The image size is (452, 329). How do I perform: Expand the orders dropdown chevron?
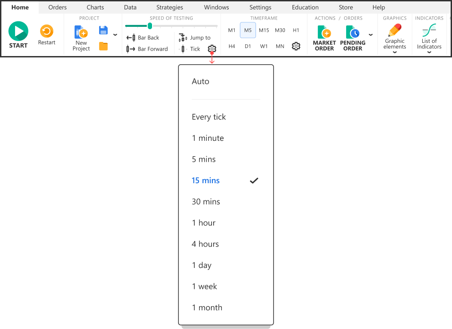click(370, 35)
